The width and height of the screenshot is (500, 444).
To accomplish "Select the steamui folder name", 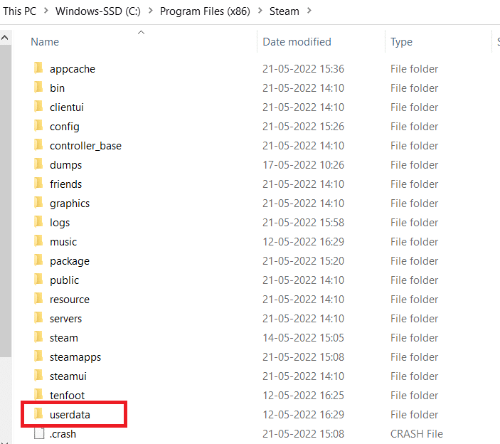I will [x=68, y=376].
